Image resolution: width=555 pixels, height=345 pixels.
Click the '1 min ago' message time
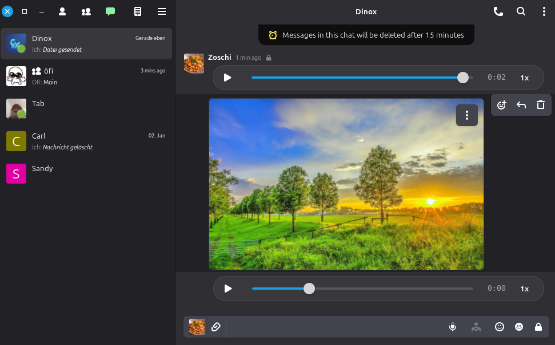tap(249, 58)
